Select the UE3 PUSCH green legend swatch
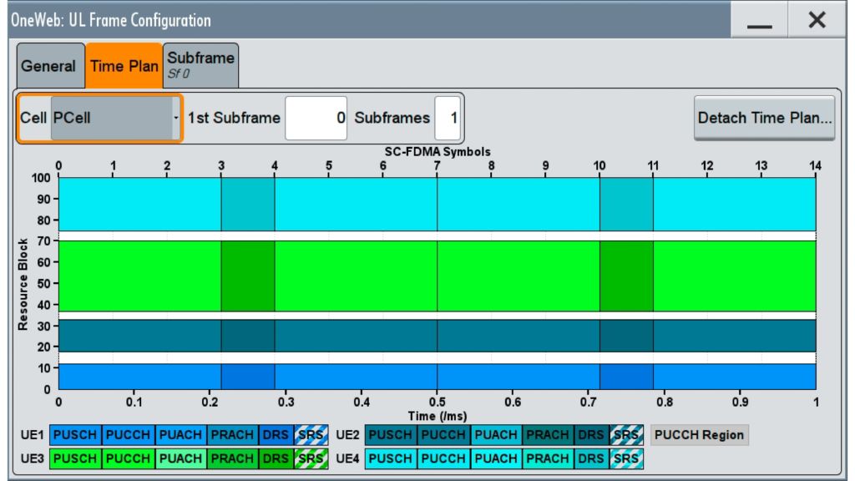The height and width of the screenshot is (481, 855). click(x=75, y=458)
